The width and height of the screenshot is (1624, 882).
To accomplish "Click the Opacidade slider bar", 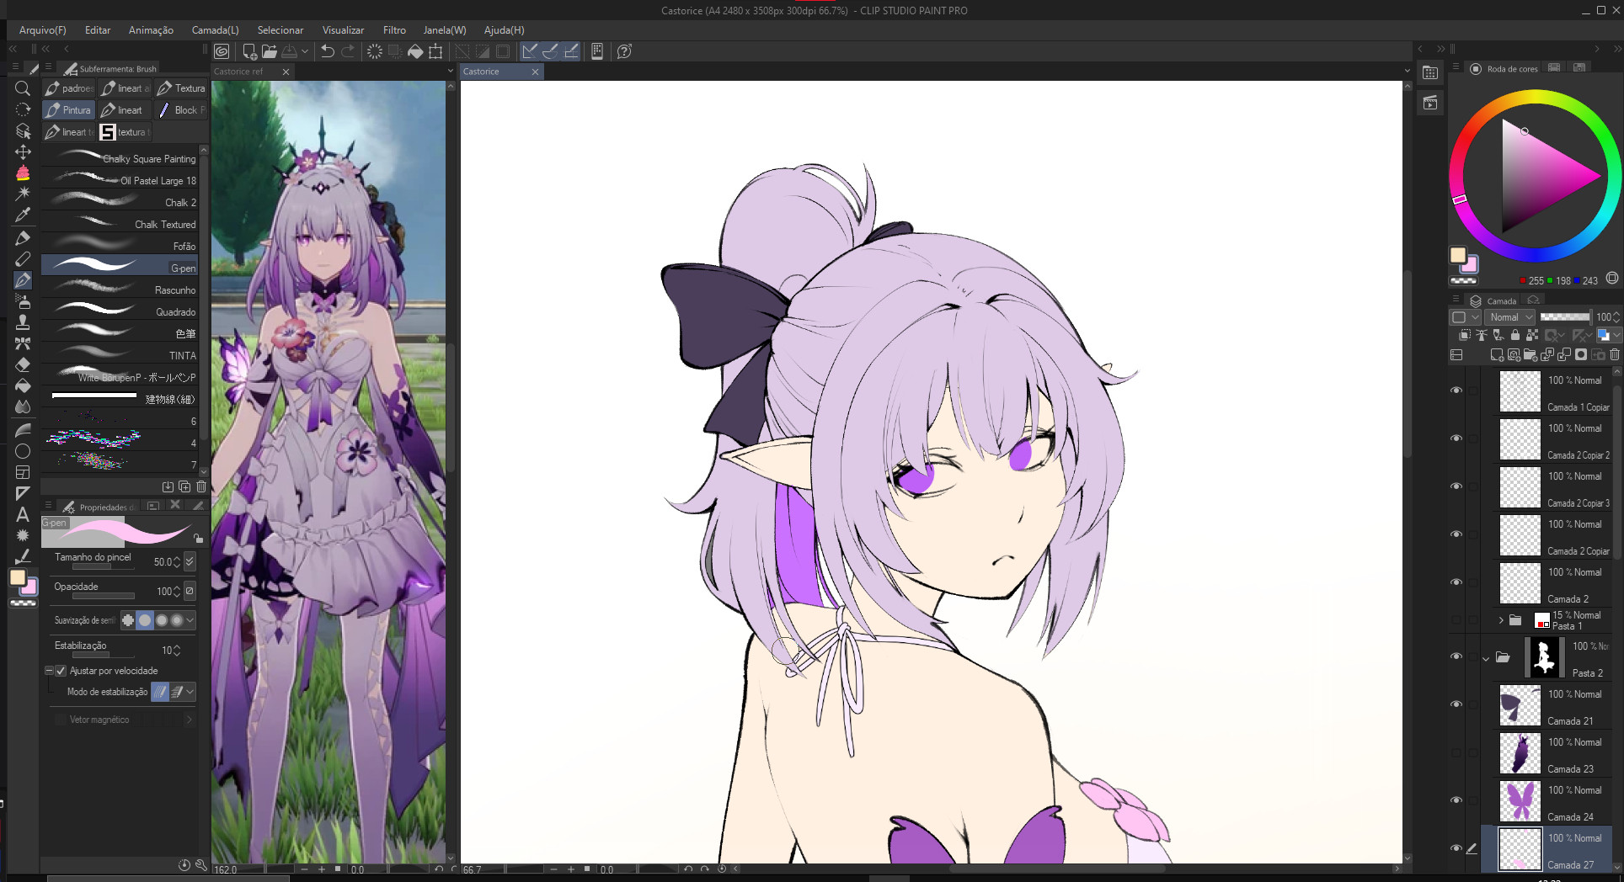I will [x=104, y=596].
